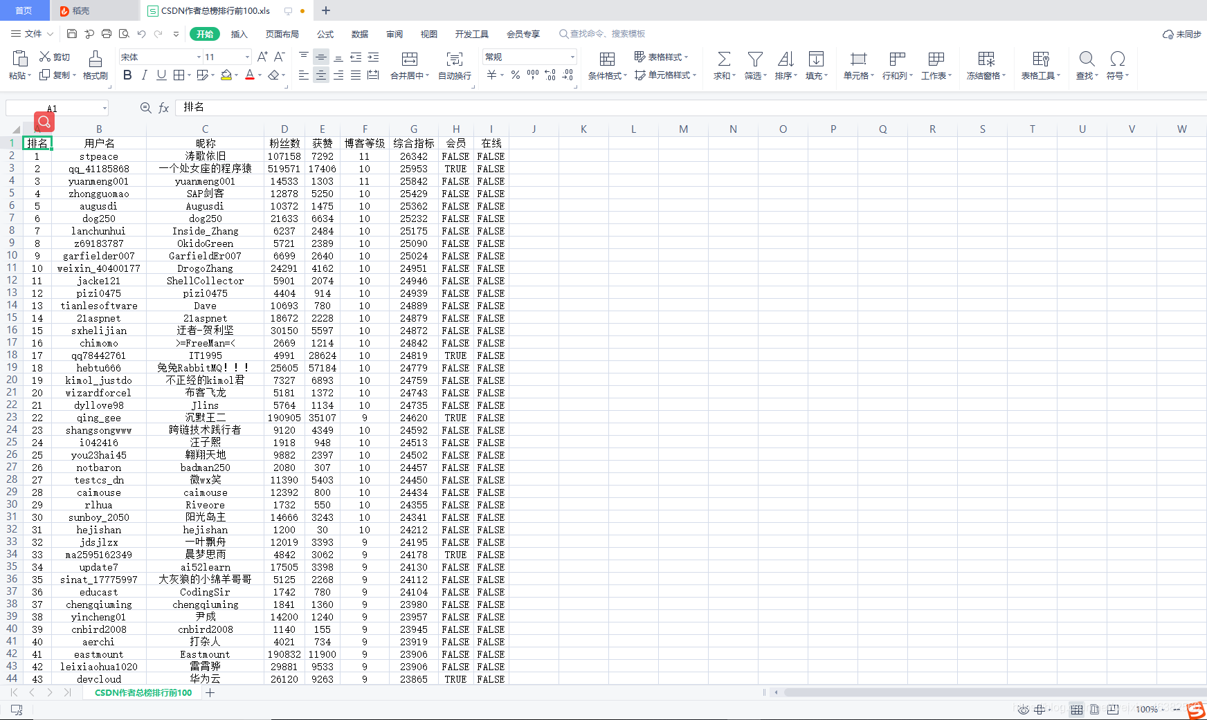
Task: Open the font name dropdown (宋体)
Action: click(199, 57)
